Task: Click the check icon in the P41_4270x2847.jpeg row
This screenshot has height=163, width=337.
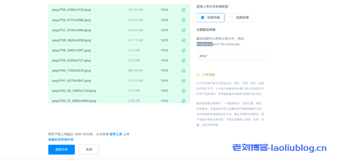Action: pos(183,80)
